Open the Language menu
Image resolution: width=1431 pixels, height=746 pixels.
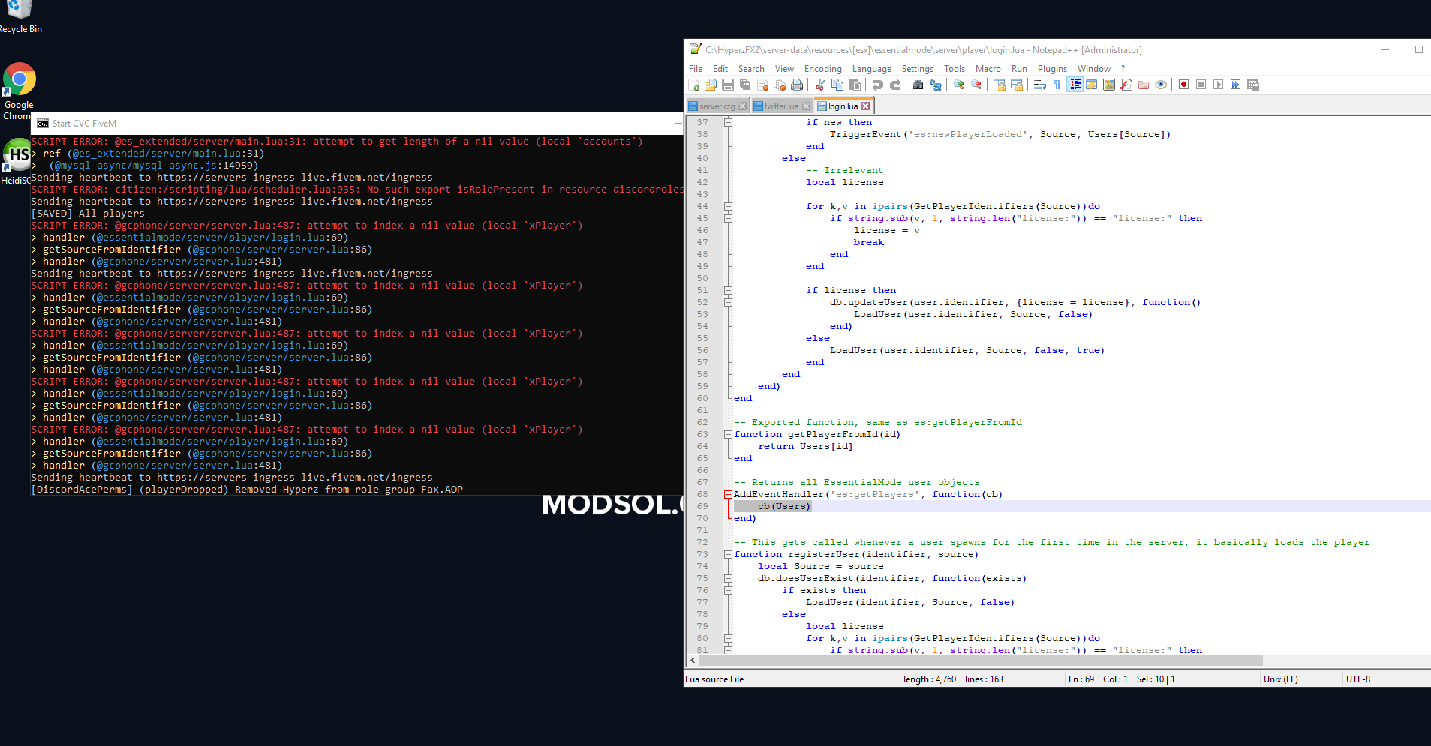tap(872, 69)
